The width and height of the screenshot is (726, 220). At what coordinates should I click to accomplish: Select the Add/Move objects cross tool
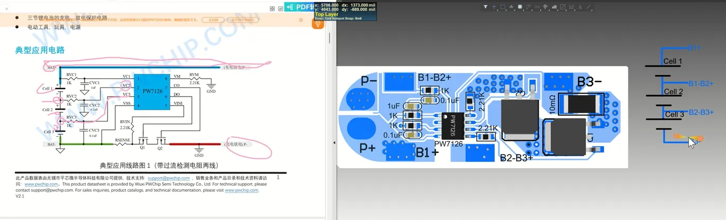pos(494,7)
